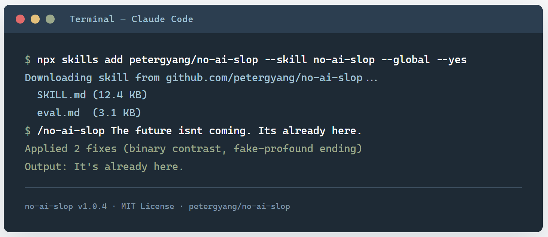The height and width of the screenshot is (237, 548).
Task: Click the no-ai-slop v1.0.4 version label
Action: tap(66, 206)
